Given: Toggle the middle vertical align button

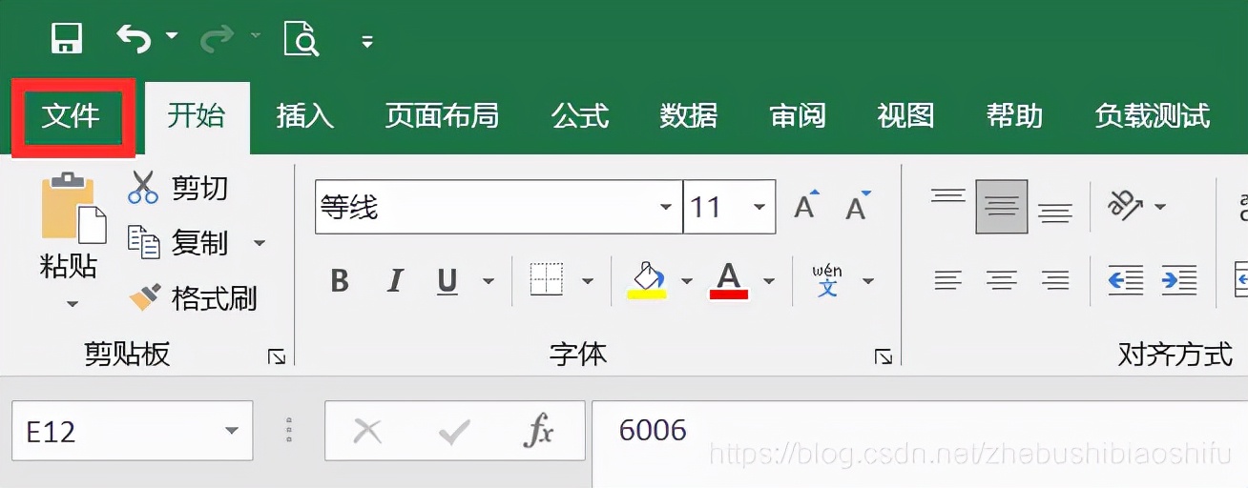Looking at the screenshot, I should 1002,206.
